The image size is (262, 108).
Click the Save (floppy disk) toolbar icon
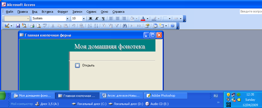18,26
